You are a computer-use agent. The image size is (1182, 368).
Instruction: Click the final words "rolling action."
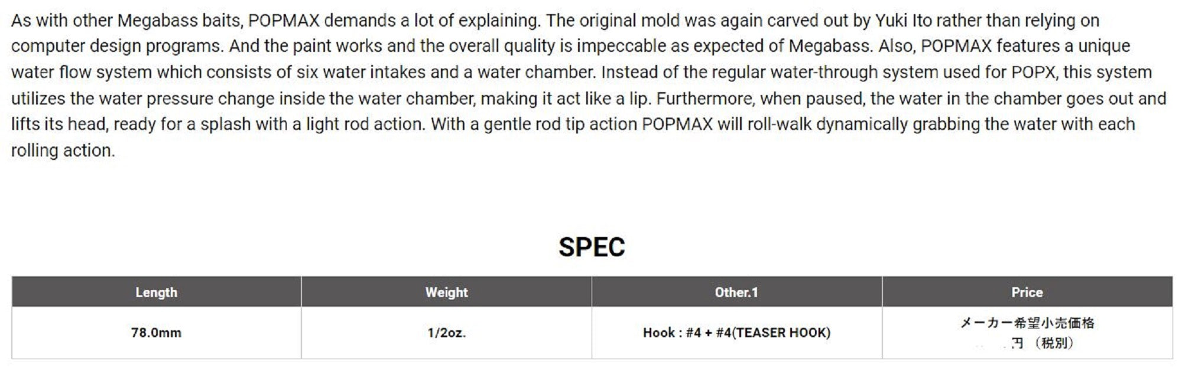tap(63, 151)
